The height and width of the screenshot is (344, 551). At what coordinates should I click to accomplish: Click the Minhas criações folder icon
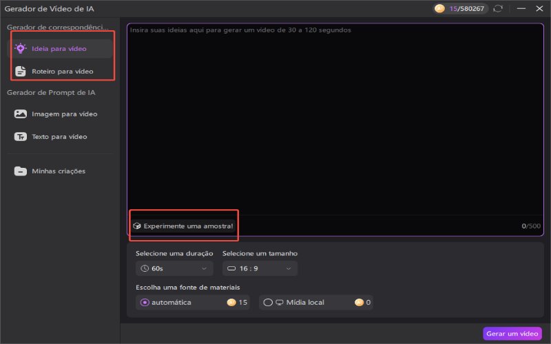pos(20,171)
